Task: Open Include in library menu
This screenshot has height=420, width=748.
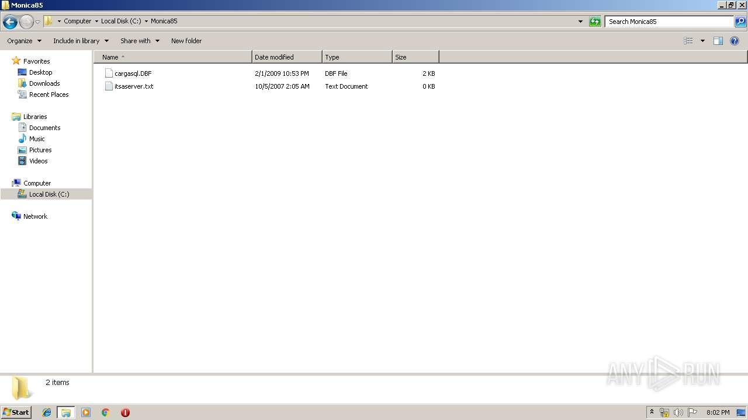Action: click(81, 41)
